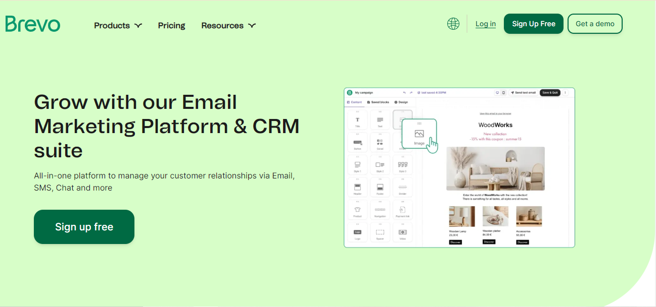This screenshot has height=307, width=656.
Task: Select the Social block in editor preview
Action: pos(380,143)
